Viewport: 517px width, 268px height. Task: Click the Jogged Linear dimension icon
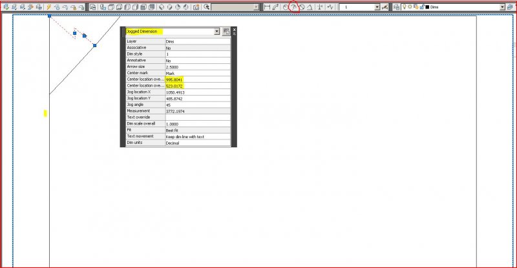[330, 7]
